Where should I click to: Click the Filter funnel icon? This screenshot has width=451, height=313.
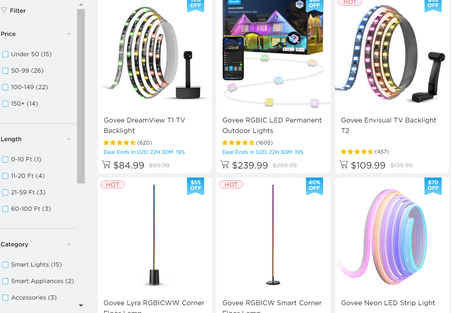pyautogui.click(x=4, y=11)
